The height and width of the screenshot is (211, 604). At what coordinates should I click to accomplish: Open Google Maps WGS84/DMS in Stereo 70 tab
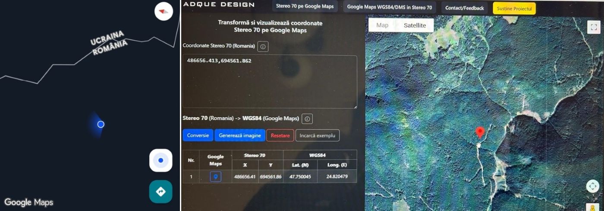(x=389, y=7)
